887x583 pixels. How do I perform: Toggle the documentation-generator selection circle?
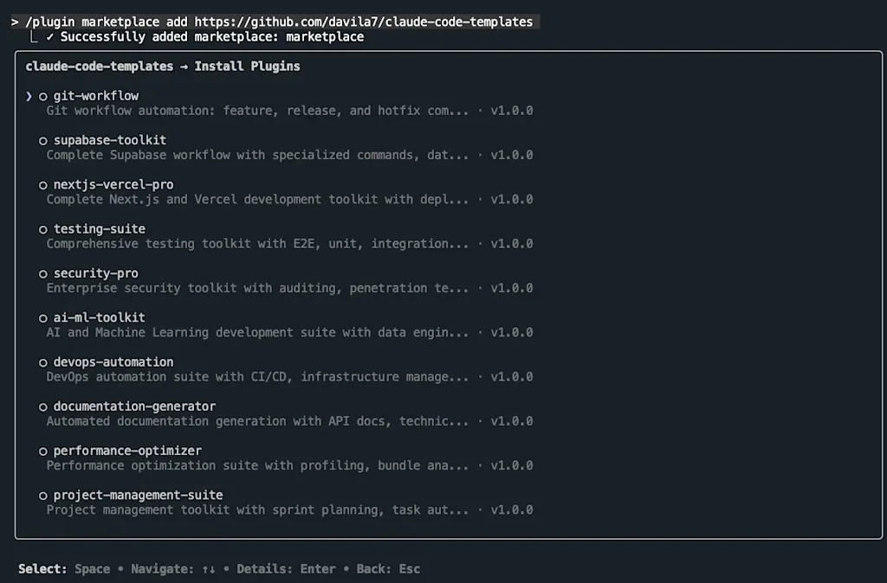click(x=43, y=407)
